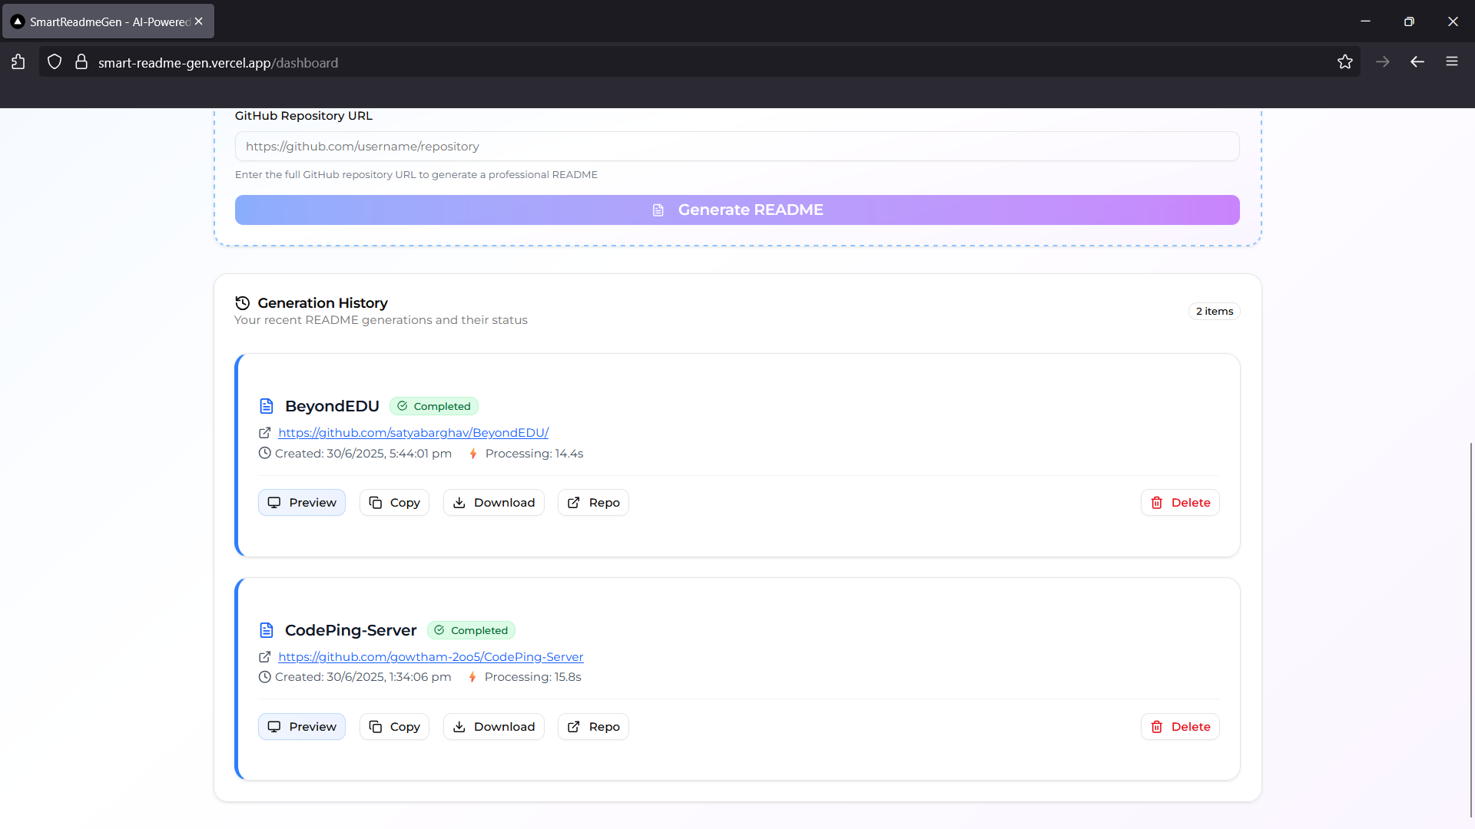Delete the BeyondEDU generation entry

[1180, 503]
